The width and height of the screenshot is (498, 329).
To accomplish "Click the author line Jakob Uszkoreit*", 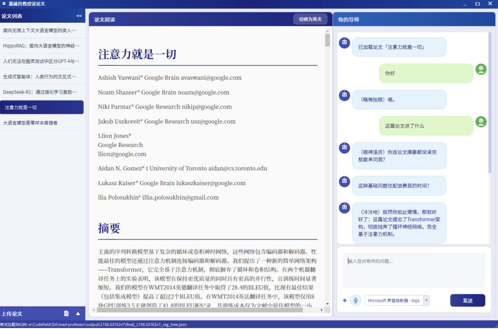I will pyautogui.click(x=167, y=122).
